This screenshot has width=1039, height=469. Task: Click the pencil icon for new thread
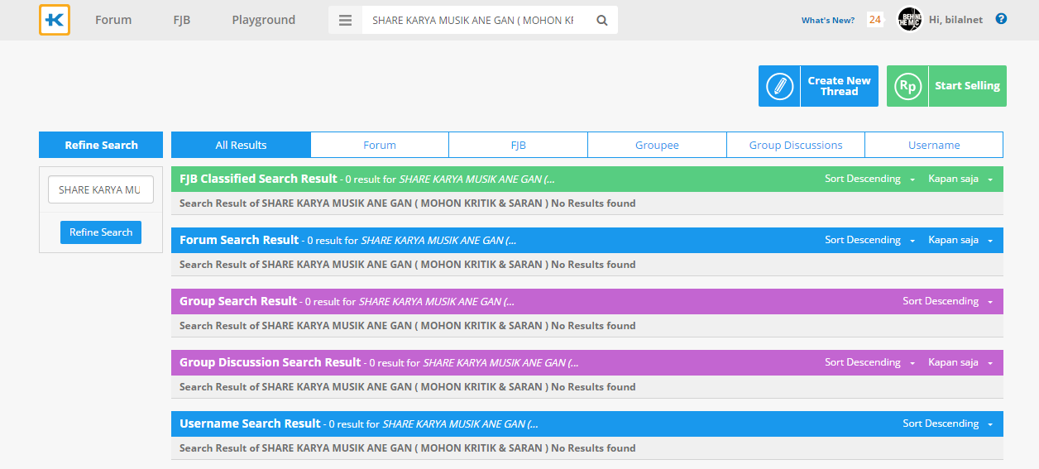(779, 86)
